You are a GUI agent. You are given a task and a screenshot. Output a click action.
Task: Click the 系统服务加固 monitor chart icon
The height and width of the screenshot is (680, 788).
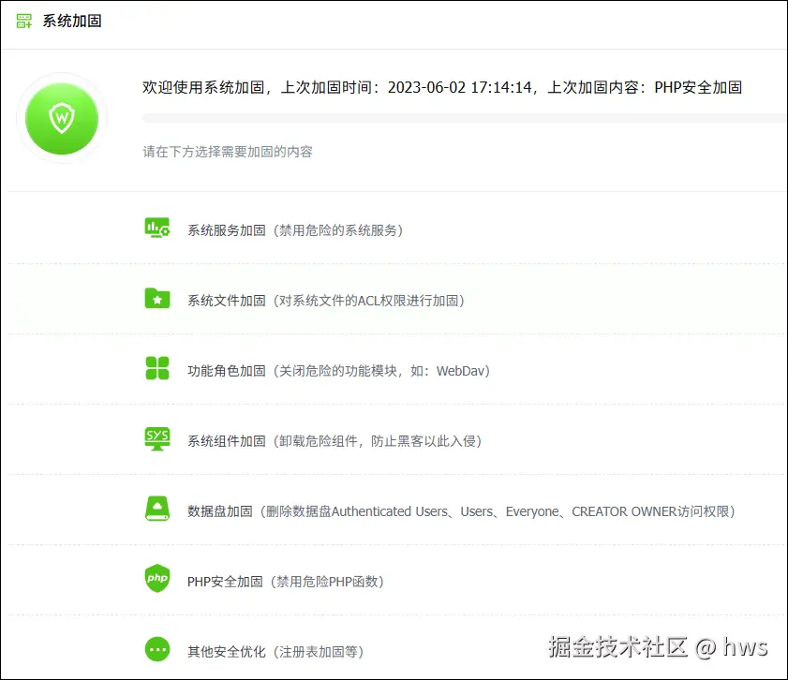(x=157, y=227)
